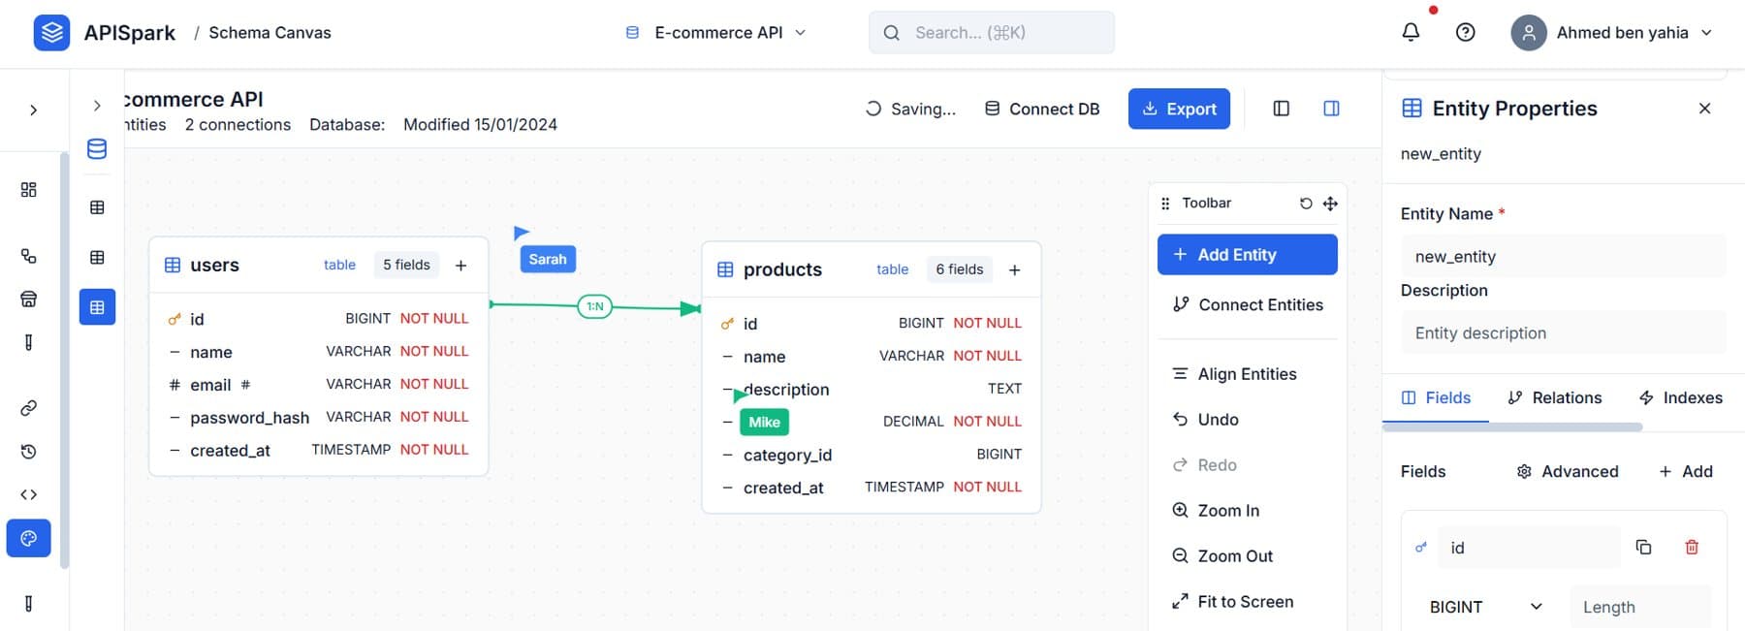Choose Align Entities in Toolbar
Image resolution: width=1745 pixels, height=631 pixels.
(x=1248, y=374)
